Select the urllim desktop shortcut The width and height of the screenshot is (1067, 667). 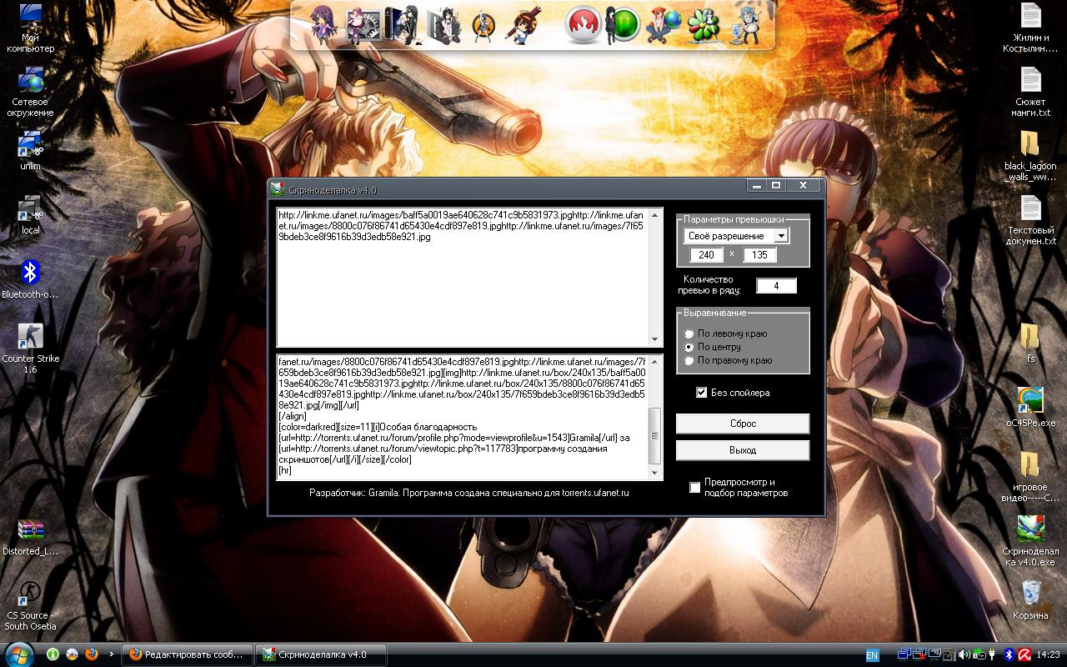(31, 151)
